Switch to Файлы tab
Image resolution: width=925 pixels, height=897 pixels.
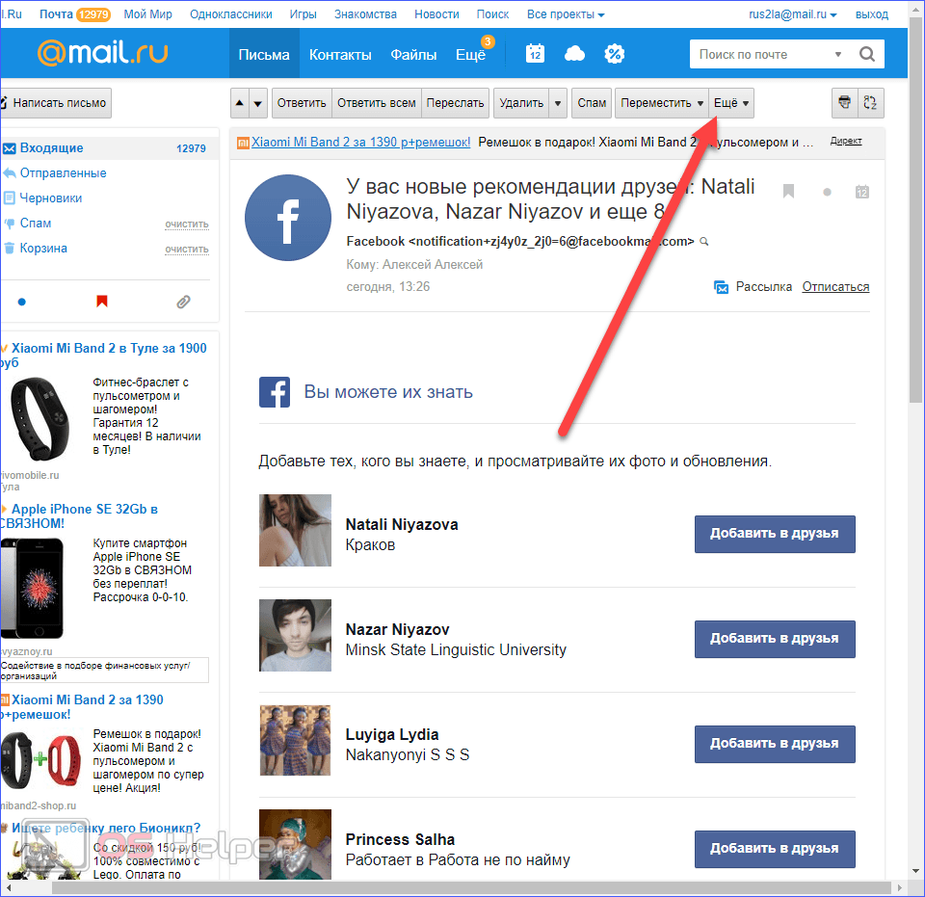413,54
